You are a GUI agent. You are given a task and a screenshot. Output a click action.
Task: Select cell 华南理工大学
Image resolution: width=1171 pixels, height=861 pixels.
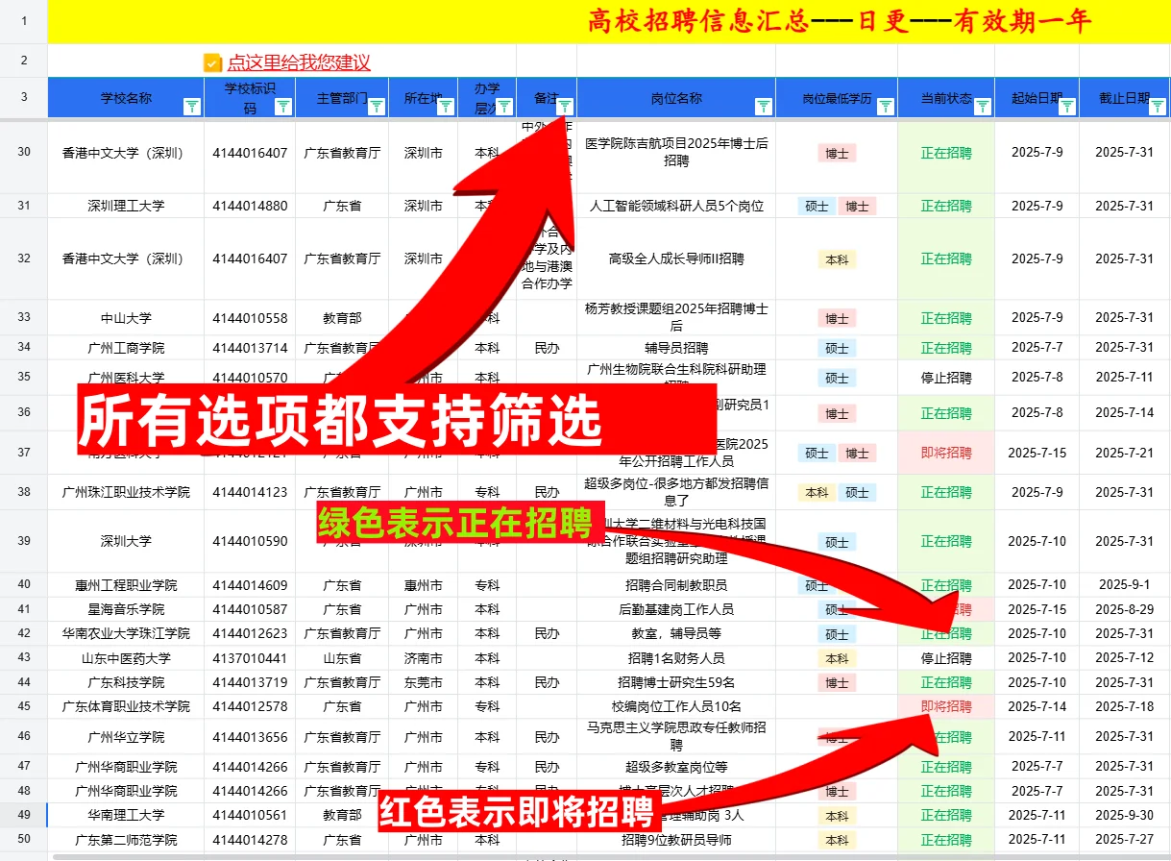pos(126,815)
